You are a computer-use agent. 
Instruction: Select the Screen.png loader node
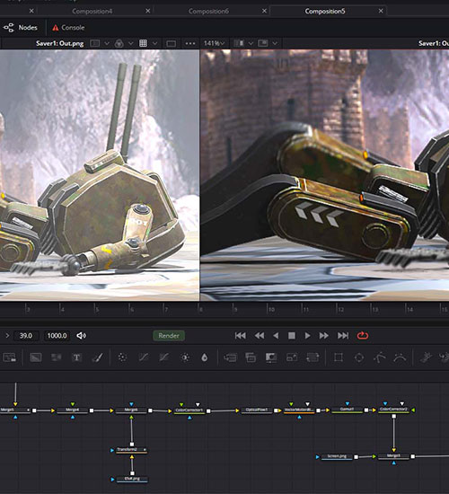click(x=337, y=456)
